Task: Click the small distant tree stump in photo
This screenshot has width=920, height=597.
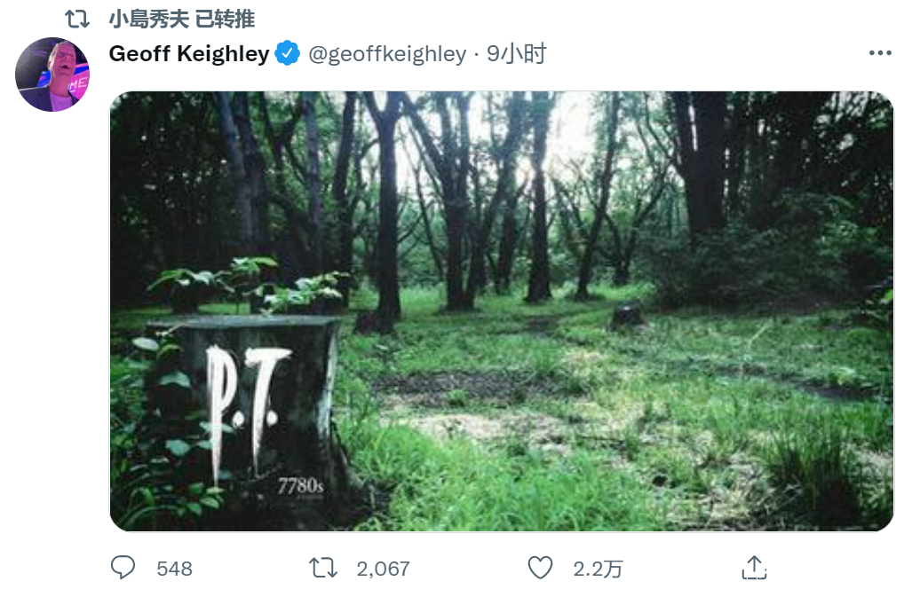Action: click(x=628, y=314)
